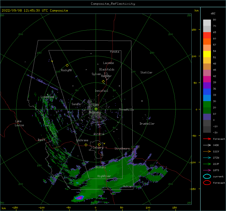Click the 20 dBZ green color swatch
Image resolution: width=226 pixels, height=211 pixels.
point(207,110)
